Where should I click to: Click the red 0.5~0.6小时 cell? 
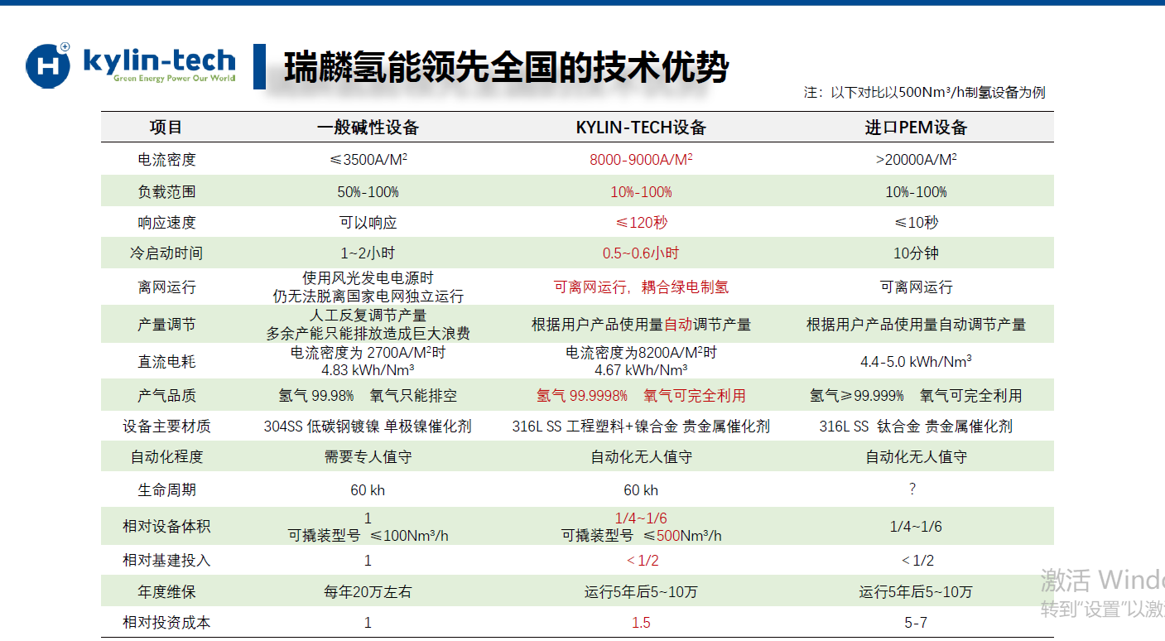click(x=641, y=253)
